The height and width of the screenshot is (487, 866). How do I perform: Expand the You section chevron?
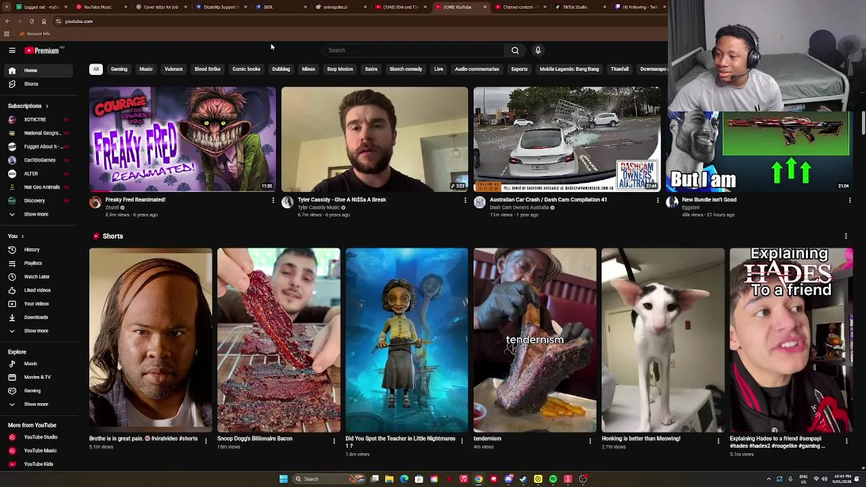22,236
